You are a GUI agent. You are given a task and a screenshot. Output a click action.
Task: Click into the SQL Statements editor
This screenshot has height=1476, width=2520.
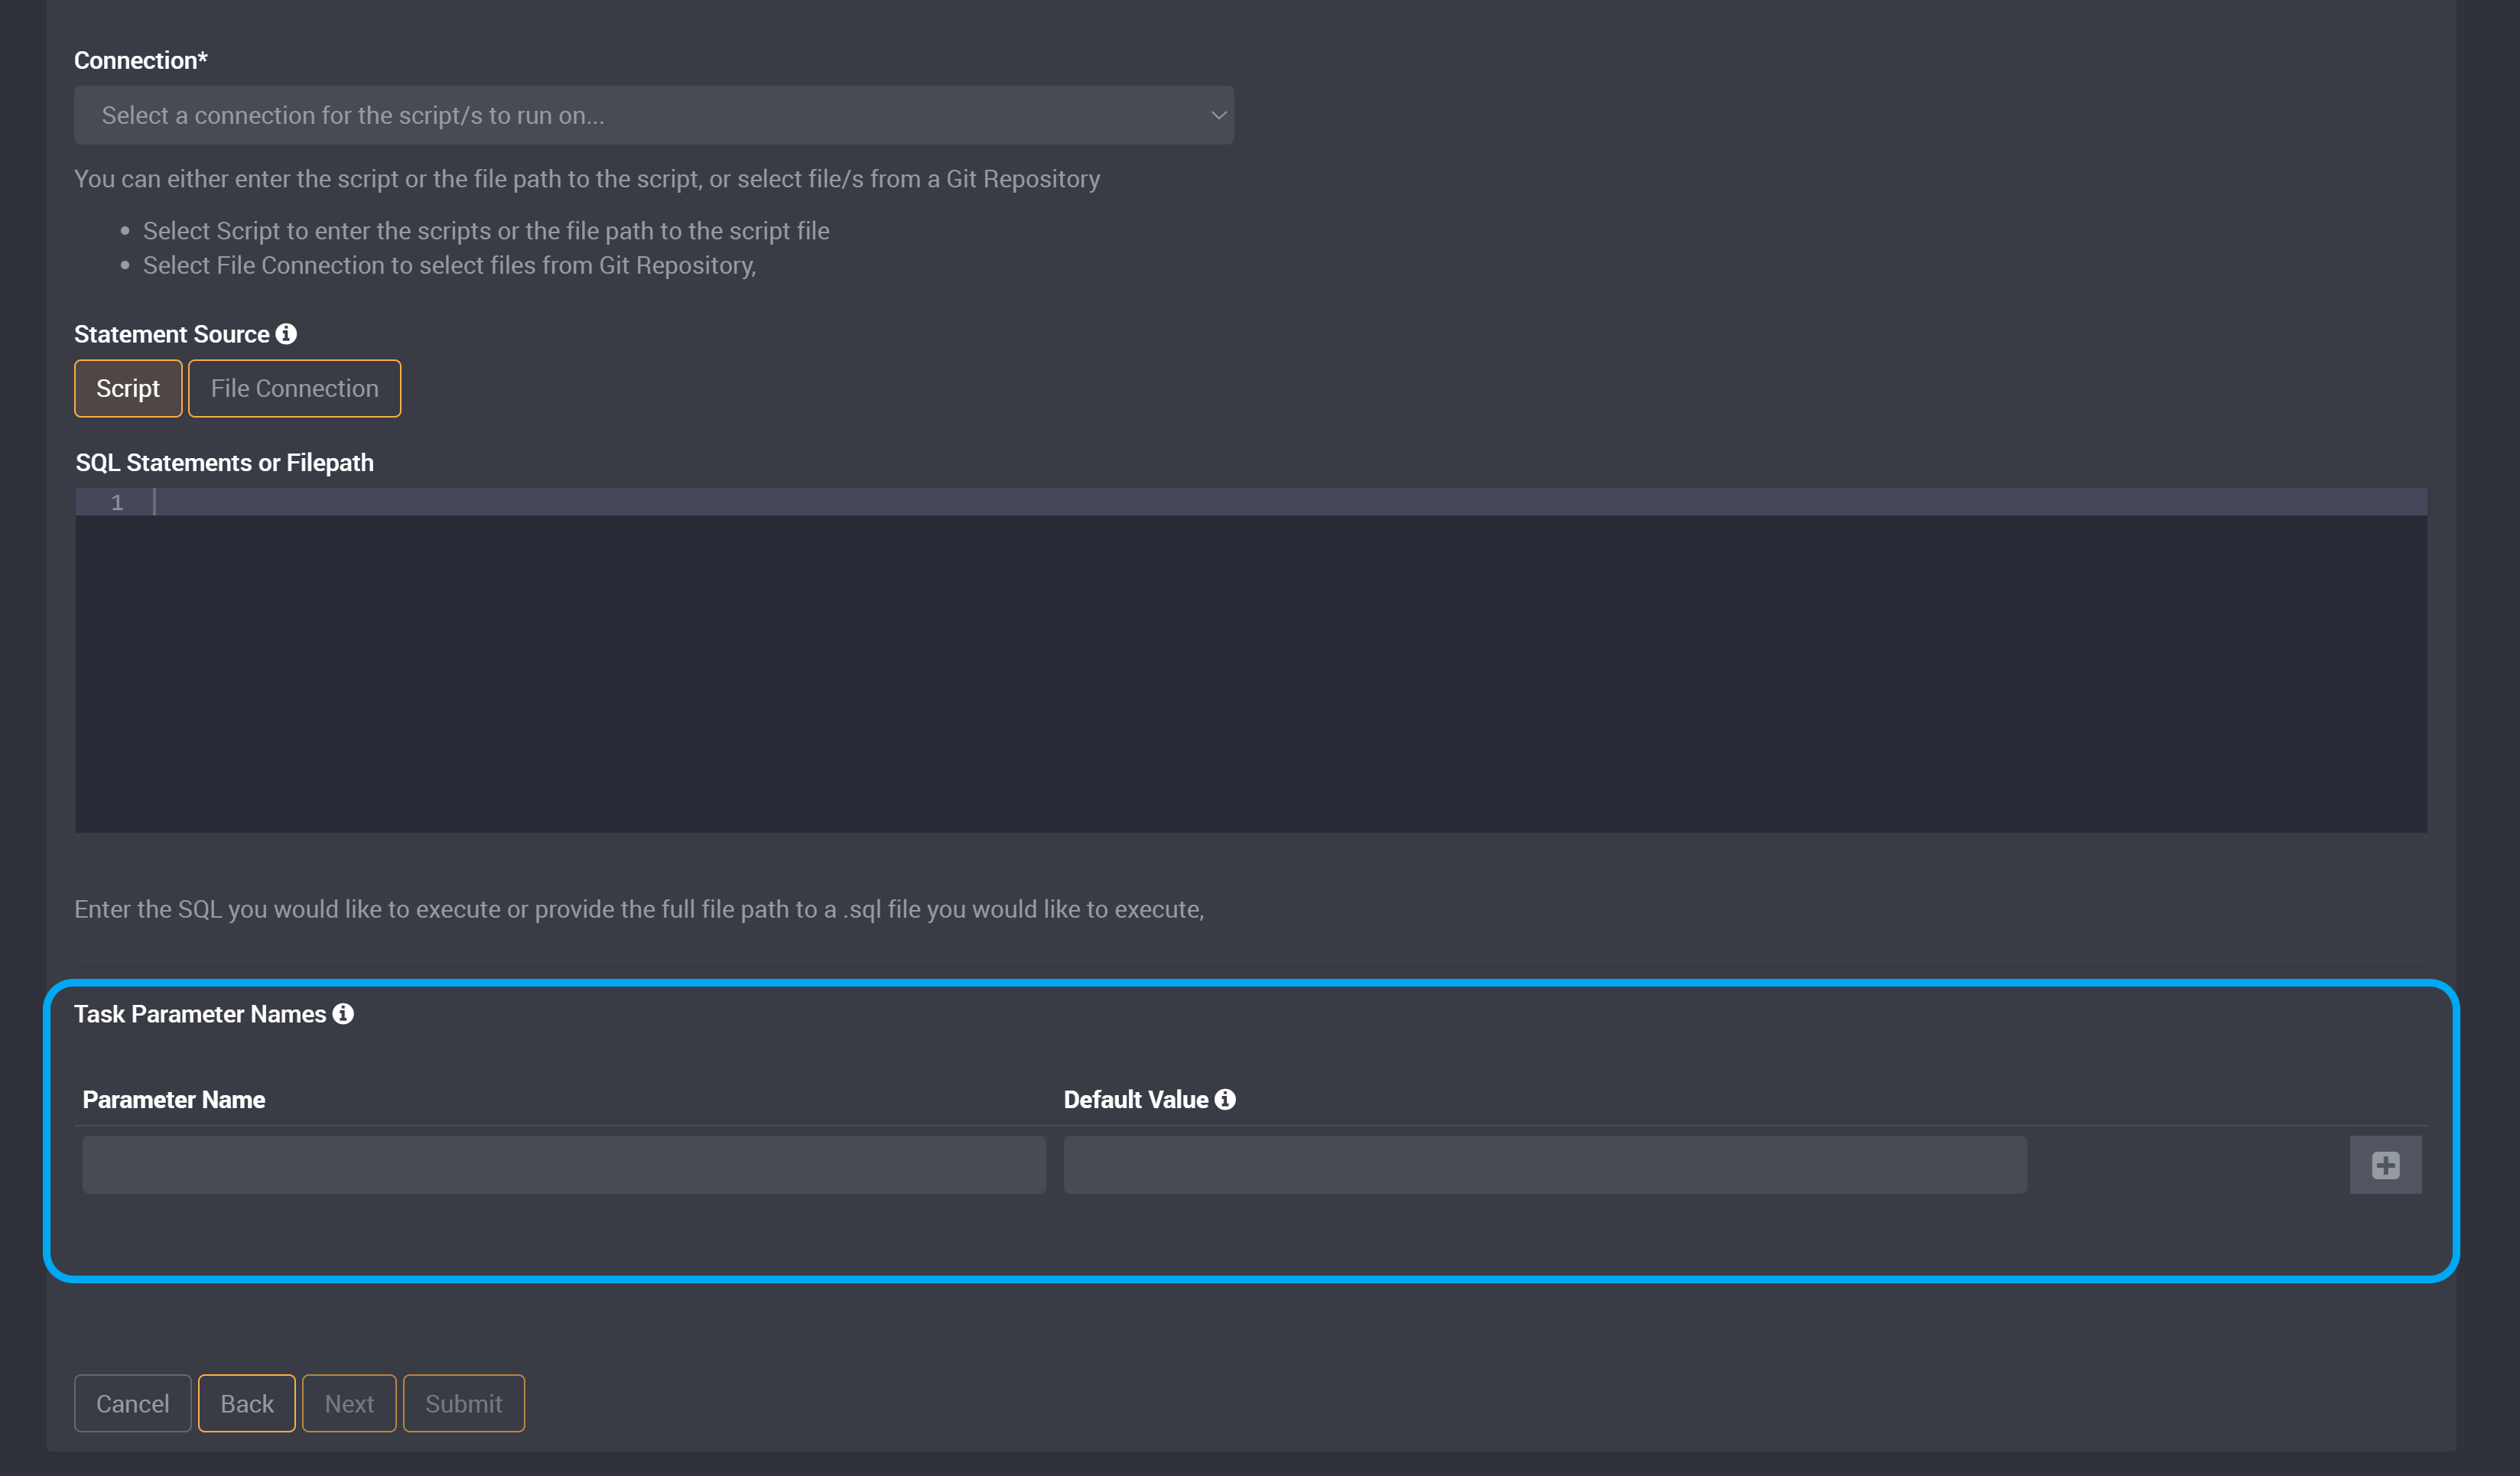[x=1250, y=660]
